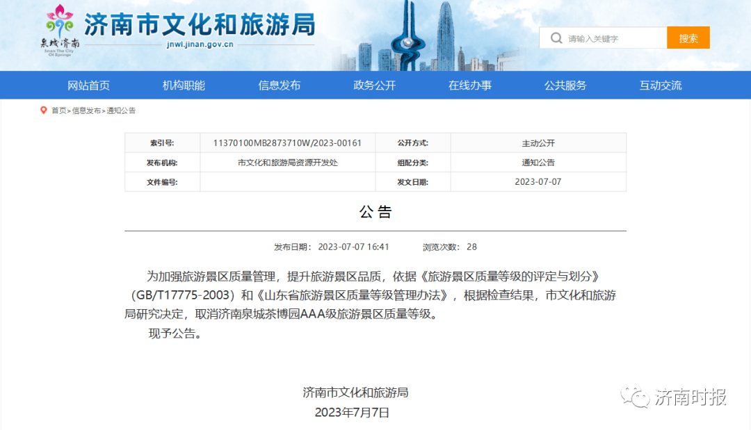This screenshot has height=430, width=751.
Task: Click the 信息发布 breadcrumb link
Action: (86, 110)
